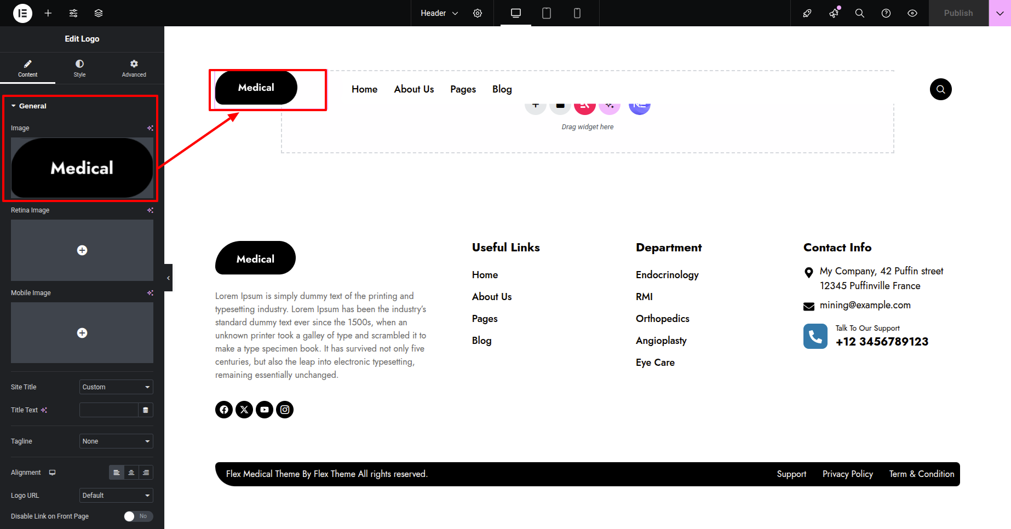Add a Mobile Image via plus placeholder
This screenshot has height=529, width=1011.
82,333
